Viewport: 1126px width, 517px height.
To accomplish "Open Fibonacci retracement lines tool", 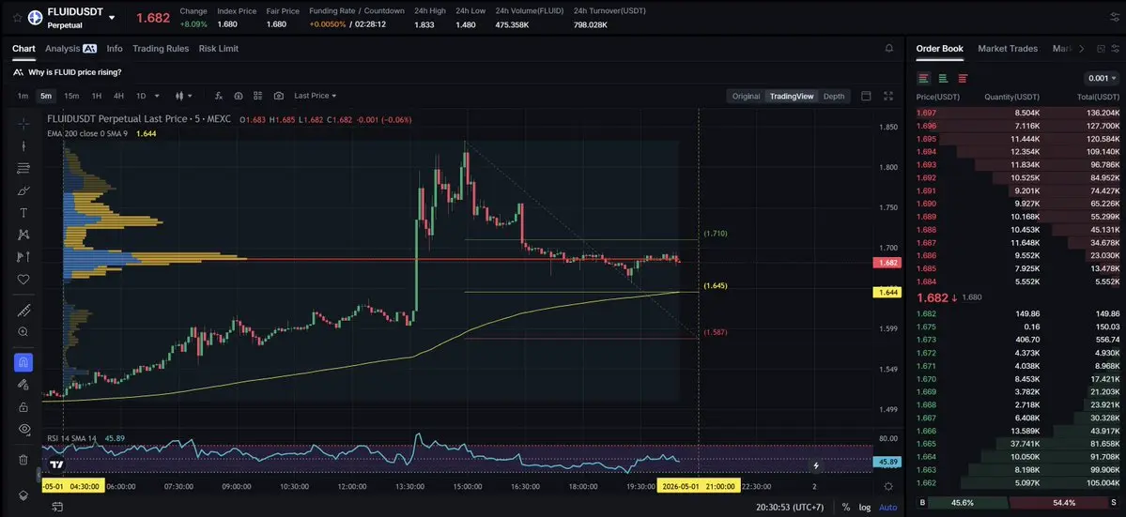I will tap(23, 169).
